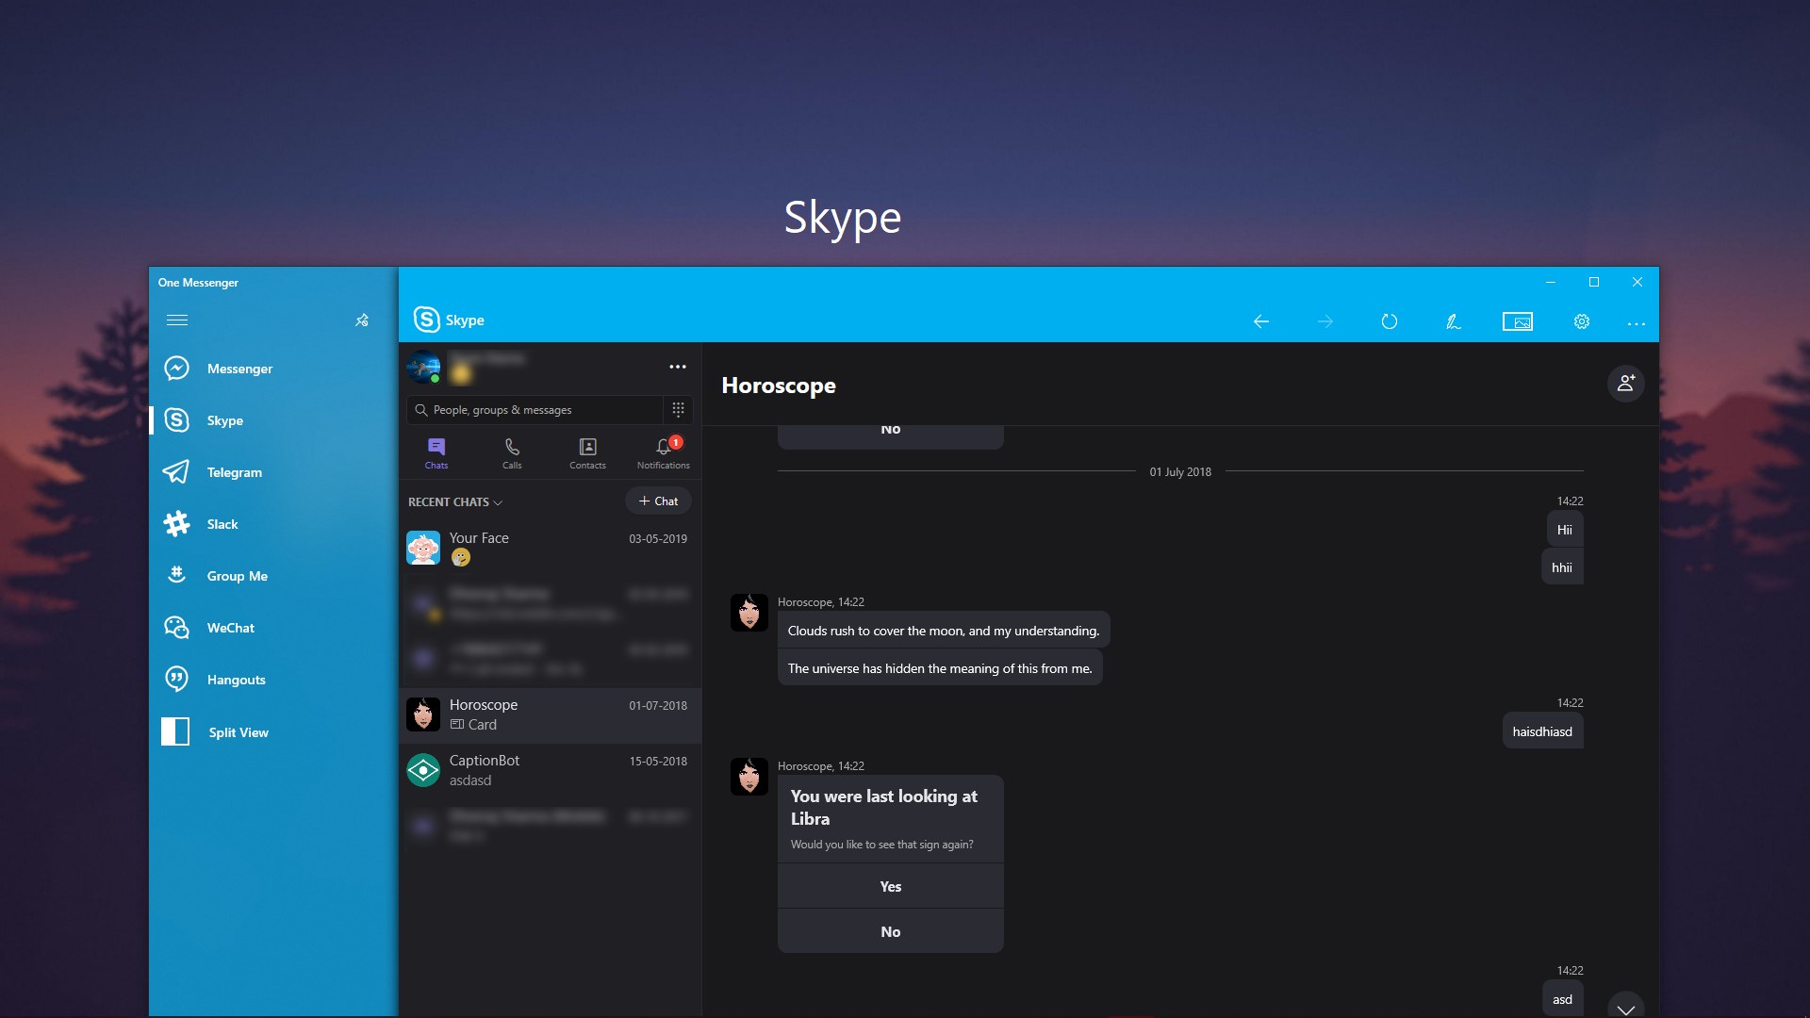Select the signature pen icon in the toolbar
This screenshot has width=1810, height=1018.
(1453, 320)
